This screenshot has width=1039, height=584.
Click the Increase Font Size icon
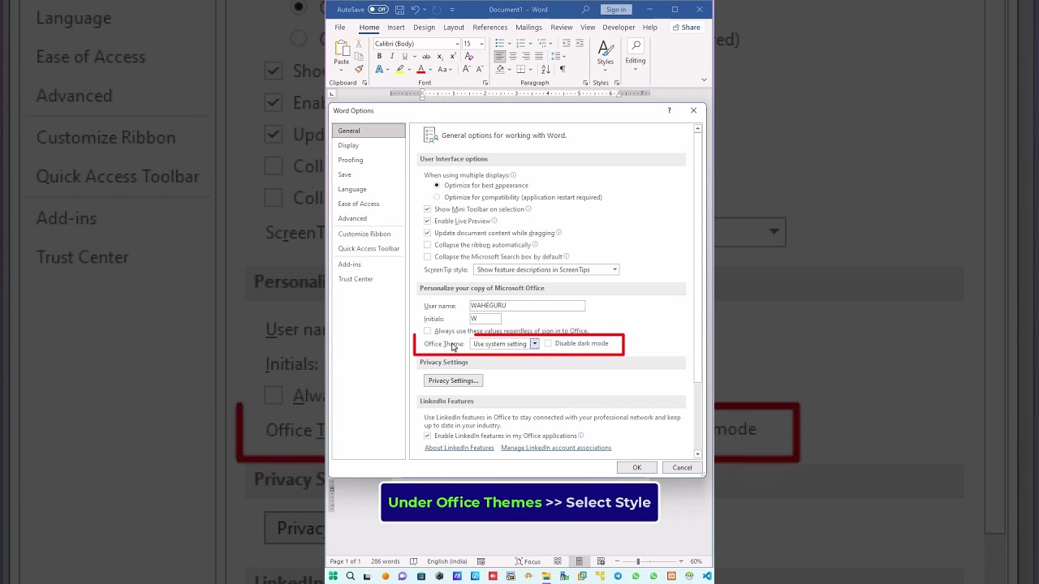[x=466, y=70]
